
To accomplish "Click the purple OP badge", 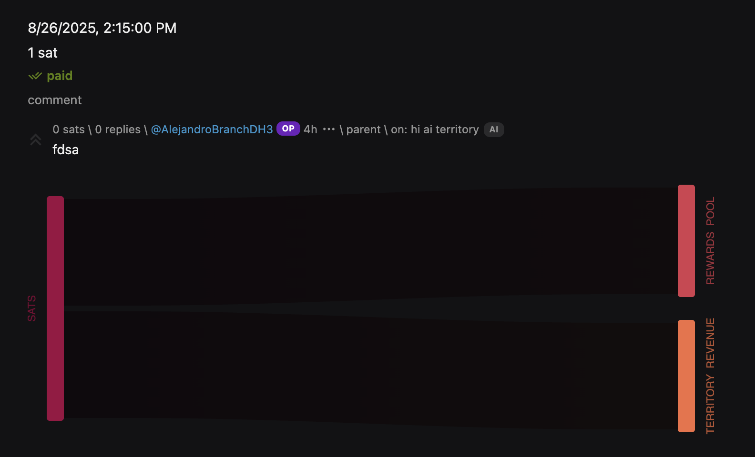I will (288, 129).
